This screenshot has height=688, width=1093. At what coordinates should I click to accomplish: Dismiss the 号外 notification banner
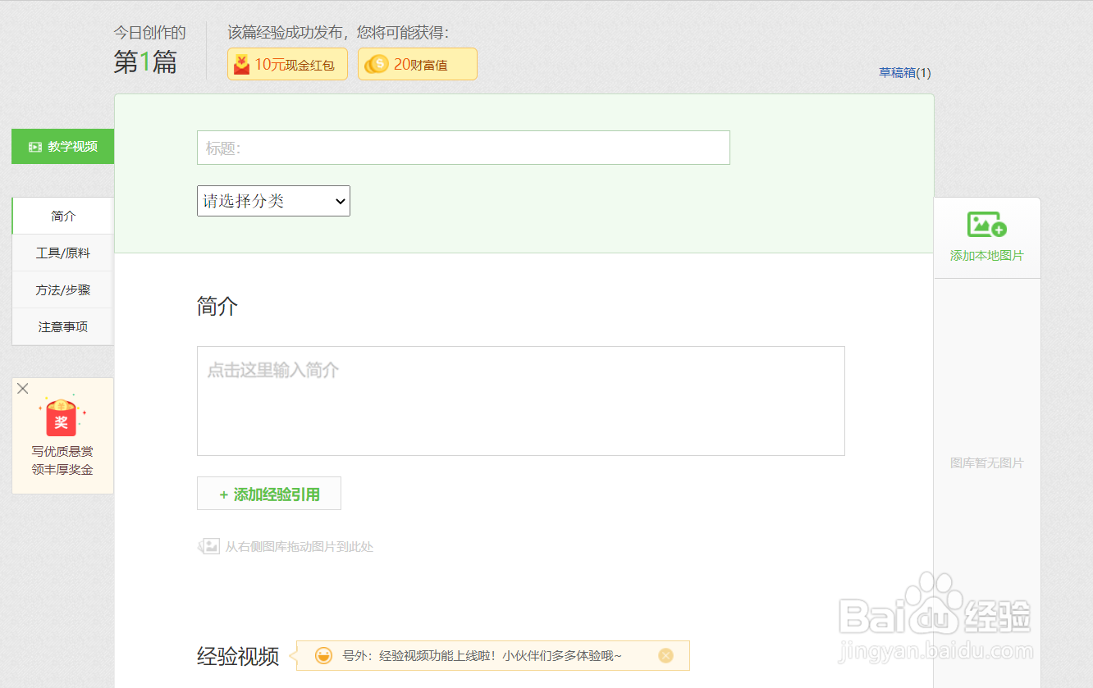tap(665, 655)
